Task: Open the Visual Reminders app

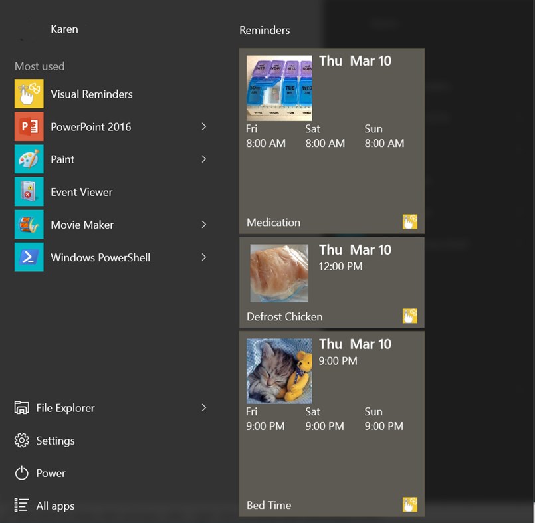Action: point(91,94)
